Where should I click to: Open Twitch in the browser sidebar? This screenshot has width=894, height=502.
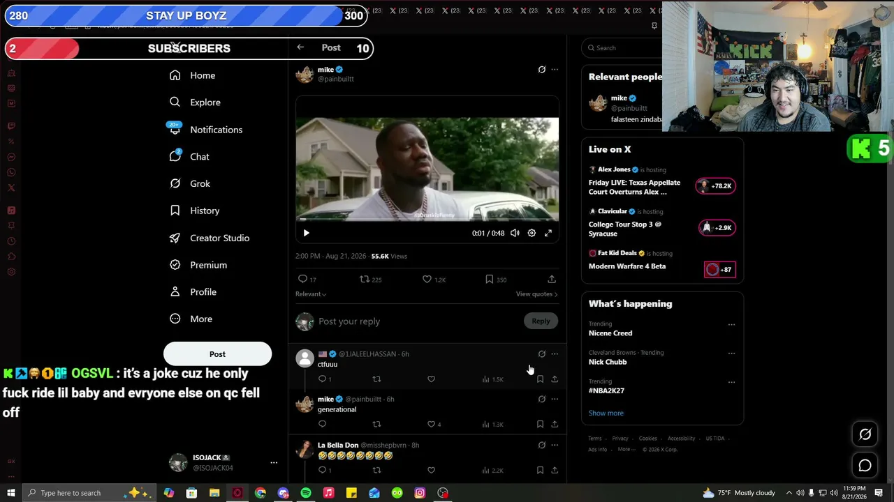click(11, 126)
